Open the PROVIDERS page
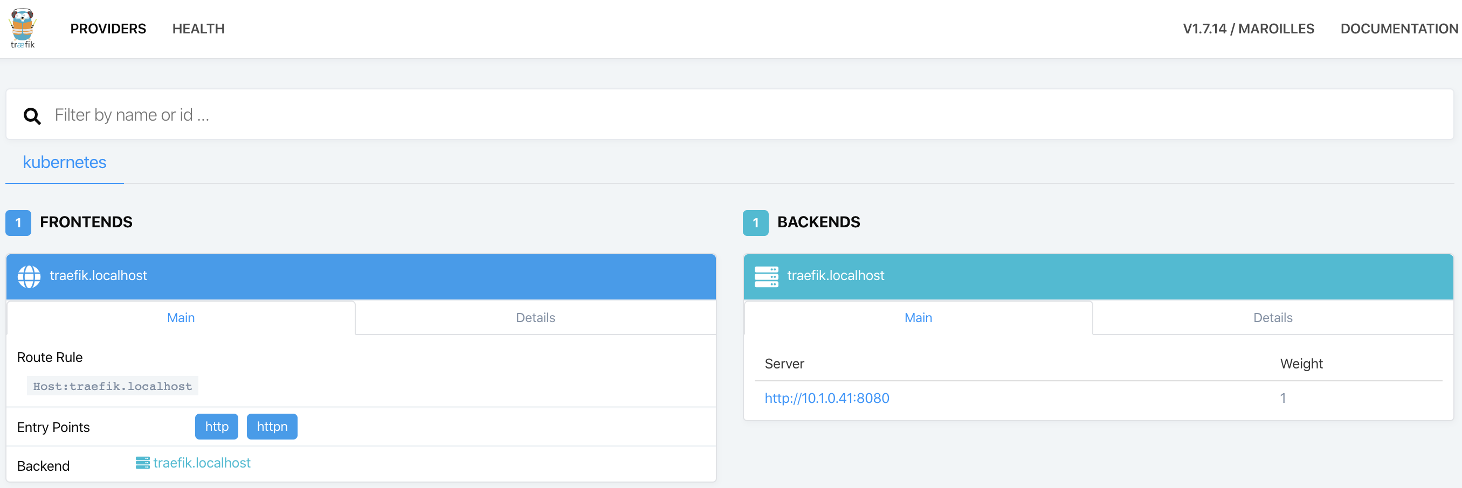 click(108, 29)
